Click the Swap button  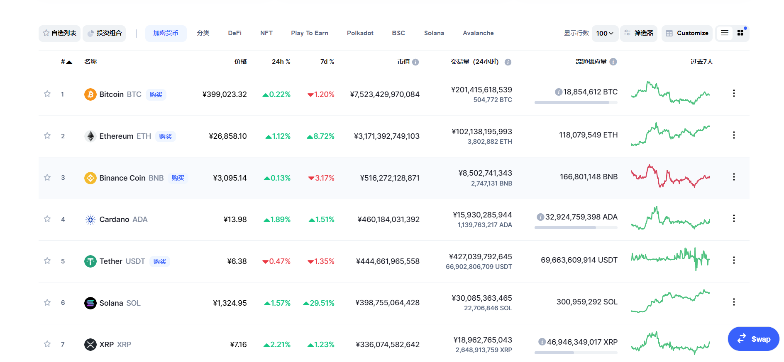[753, 339]
